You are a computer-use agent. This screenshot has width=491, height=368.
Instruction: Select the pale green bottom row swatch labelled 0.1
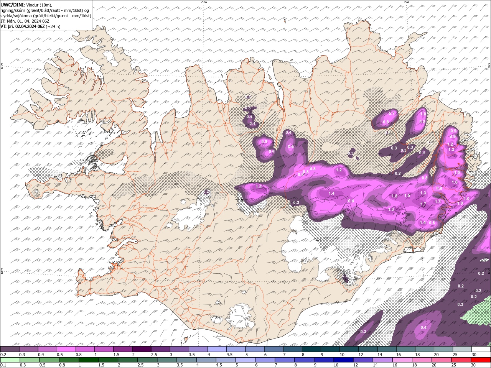click(10, 360)
